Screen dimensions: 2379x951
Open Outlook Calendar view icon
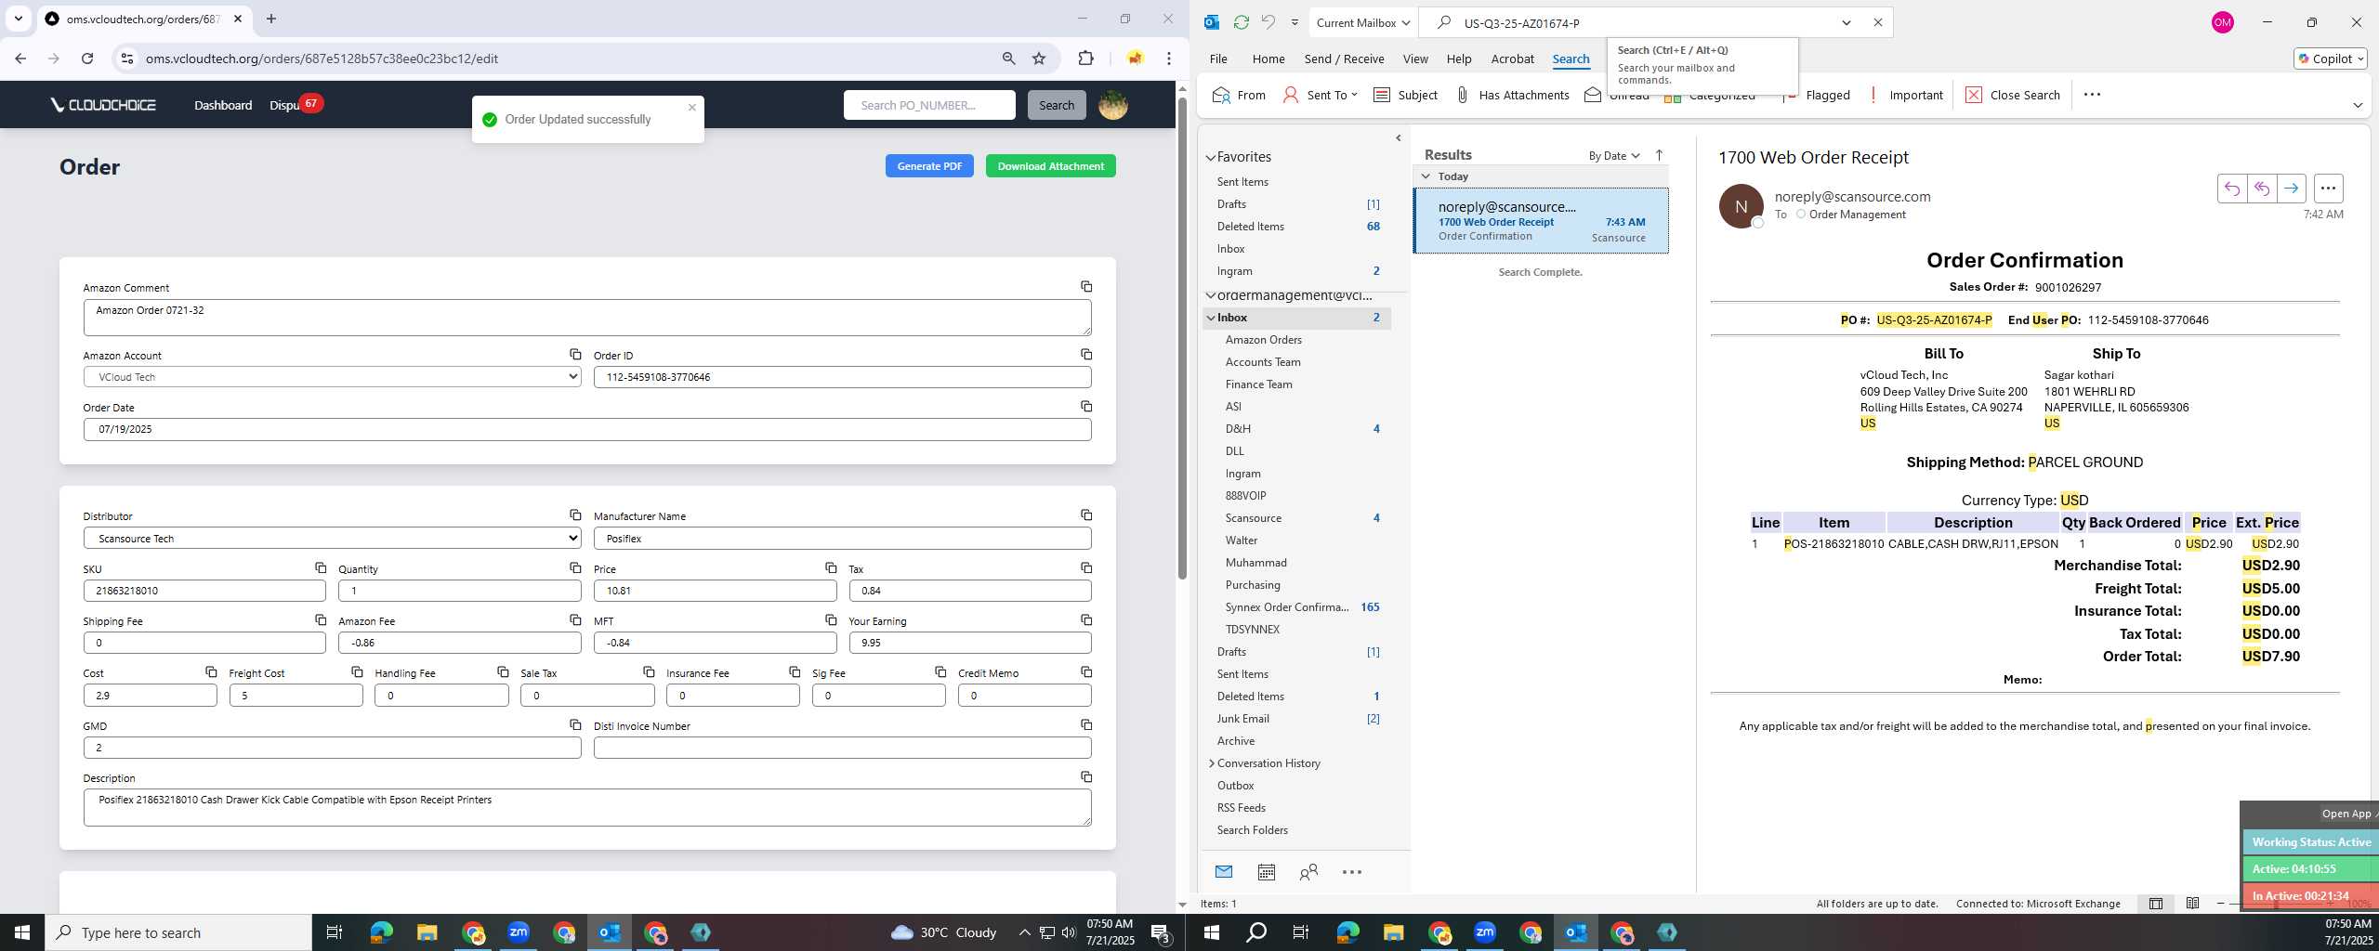(x=1266, y=872)
